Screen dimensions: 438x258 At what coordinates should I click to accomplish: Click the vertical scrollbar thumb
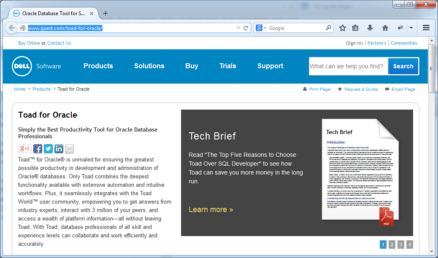[432, 68]
